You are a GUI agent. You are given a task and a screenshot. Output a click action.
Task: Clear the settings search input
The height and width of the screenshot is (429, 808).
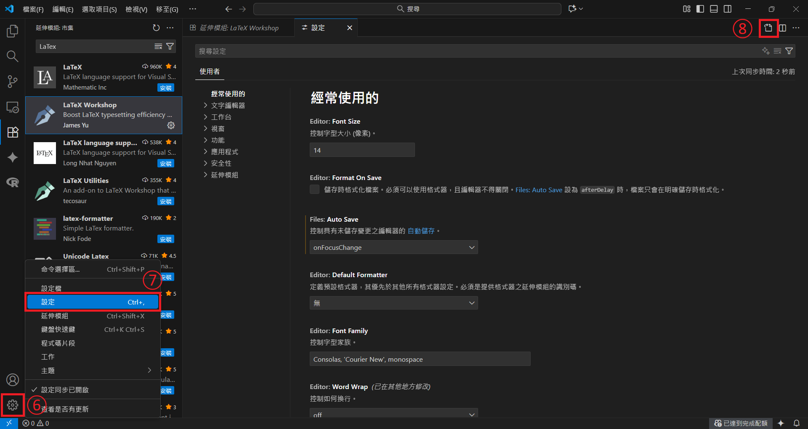point(778,51)
